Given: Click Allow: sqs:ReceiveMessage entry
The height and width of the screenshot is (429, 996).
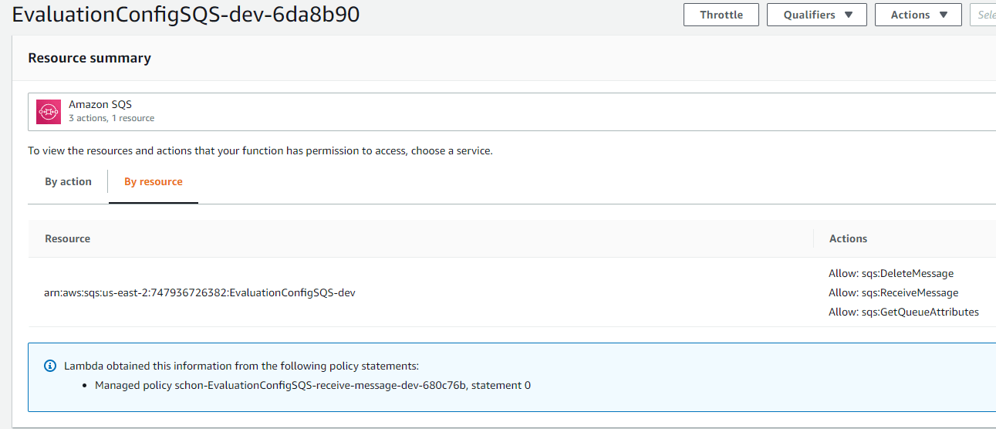Looking at the screenshot, I should 893,292.
